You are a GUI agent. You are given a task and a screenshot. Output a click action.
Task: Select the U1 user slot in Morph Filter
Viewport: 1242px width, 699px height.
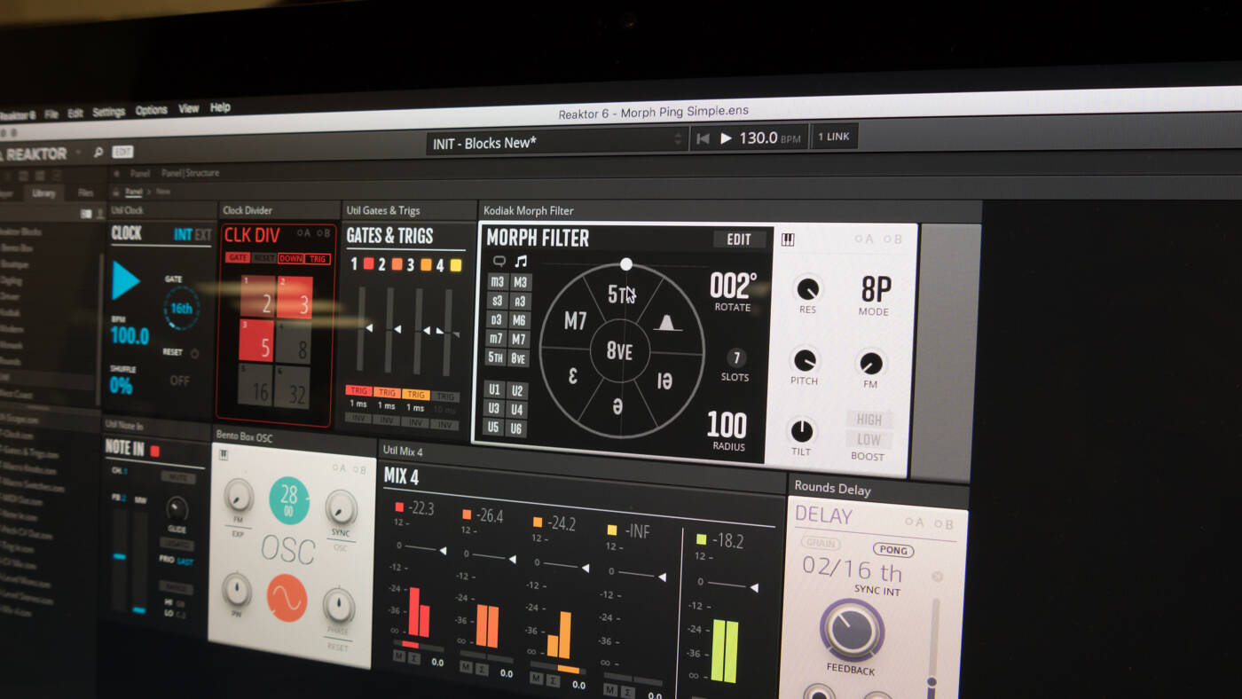tap(495, 390)
